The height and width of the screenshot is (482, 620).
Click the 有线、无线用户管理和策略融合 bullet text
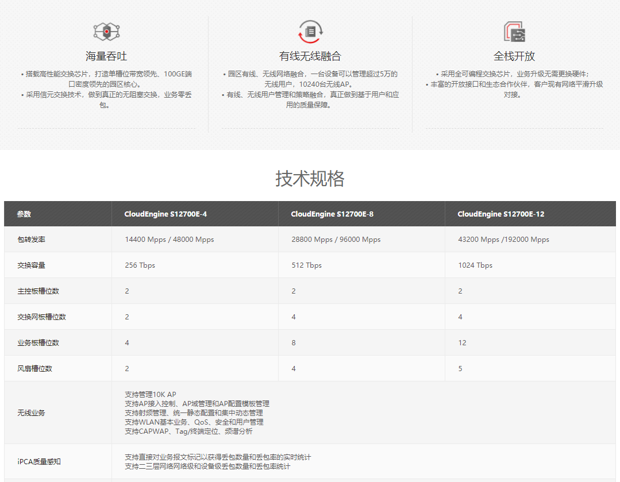tap(310, 99)
